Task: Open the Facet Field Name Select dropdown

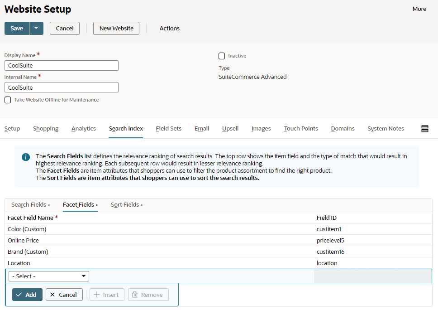Action: coord(49,276)
